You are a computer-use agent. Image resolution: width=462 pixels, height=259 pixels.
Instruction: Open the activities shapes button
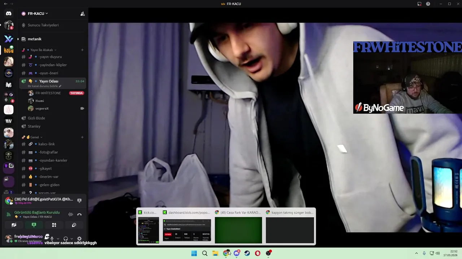click(54, 225)
